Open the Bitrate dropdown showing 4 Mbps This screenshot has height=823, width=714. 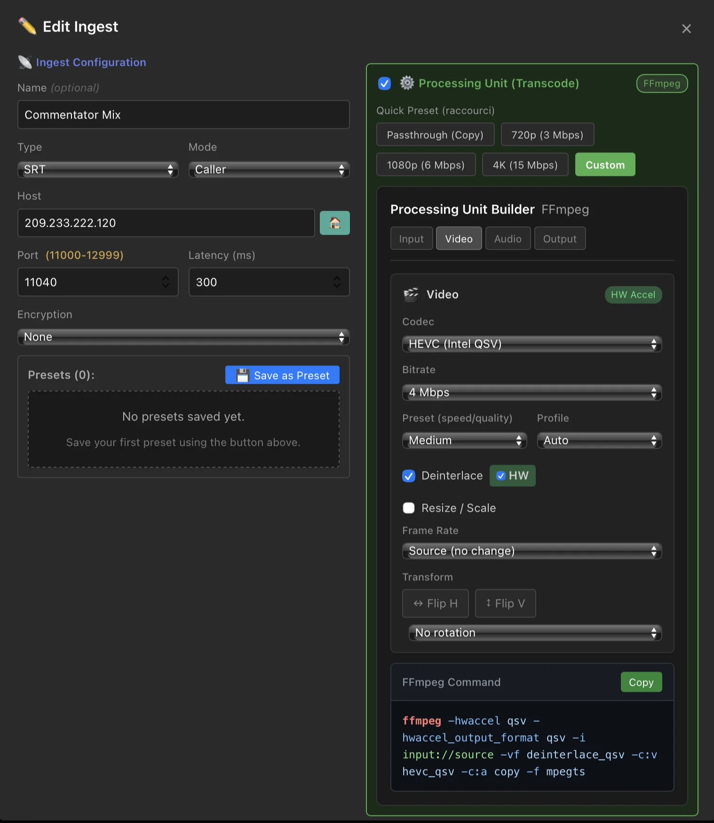pos(532,392)
